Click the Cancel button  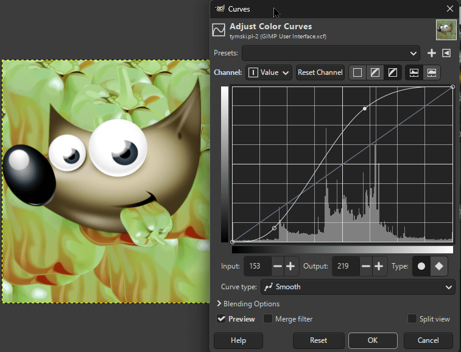tap(428, 340)
